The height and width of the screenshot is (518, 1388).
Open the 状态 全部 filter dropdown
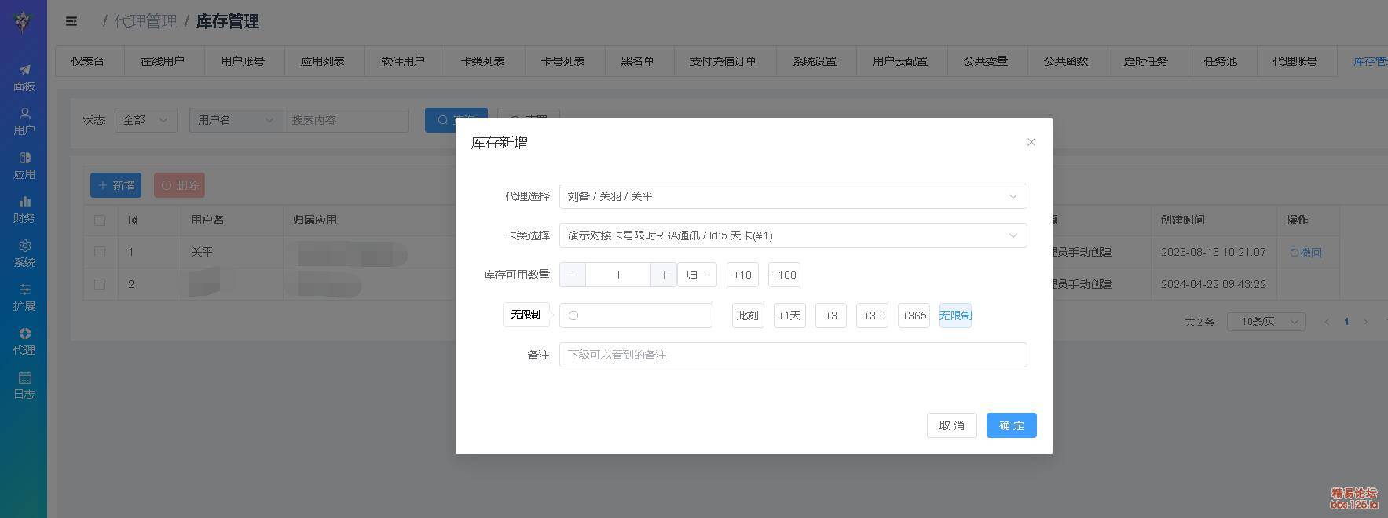[145, 120]
